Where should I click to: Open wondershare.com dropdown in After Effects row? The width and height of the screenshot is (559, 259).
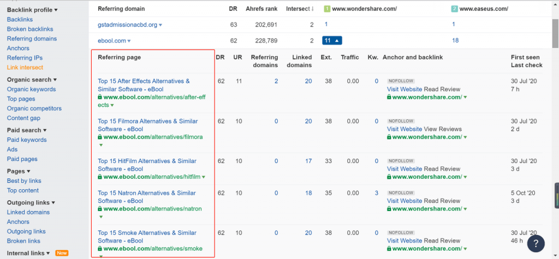coord(465,97)
